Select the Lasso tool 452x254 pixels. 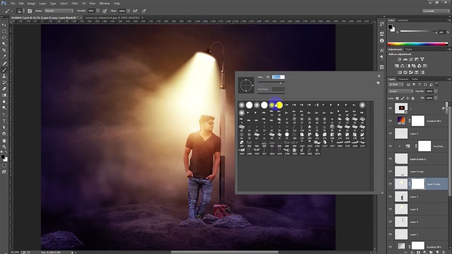[4, 37]
